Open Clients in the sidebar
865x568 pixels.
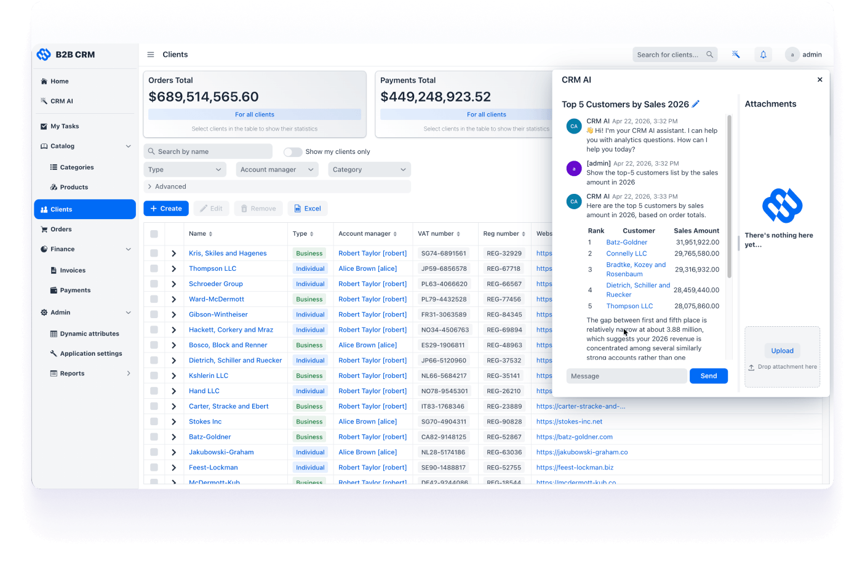pyautogui.click(x=85, y=209)
